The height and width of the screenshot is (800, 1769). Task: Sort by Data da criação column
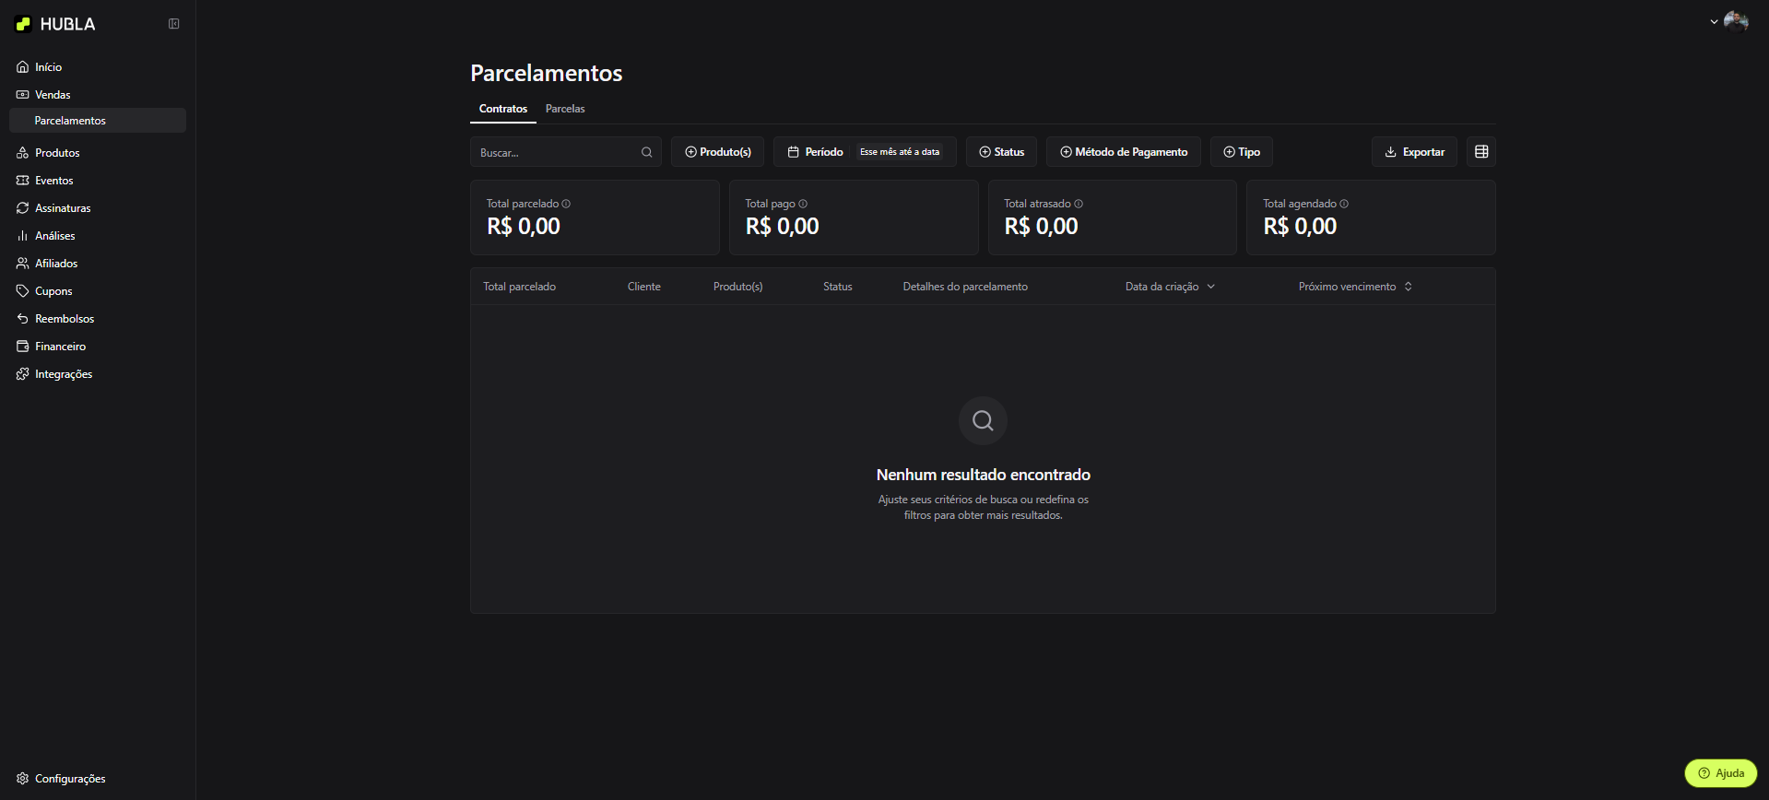click(x=1169, y=287)
